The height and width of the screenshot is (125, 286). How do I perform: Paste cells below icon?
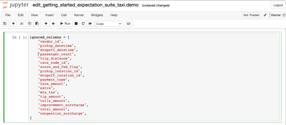coord(37,24)
